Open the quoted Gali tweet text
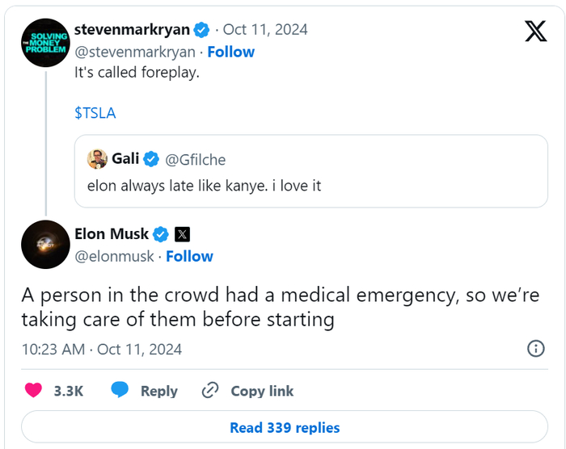This screenshot has height=449, width=566. point(204,186)
